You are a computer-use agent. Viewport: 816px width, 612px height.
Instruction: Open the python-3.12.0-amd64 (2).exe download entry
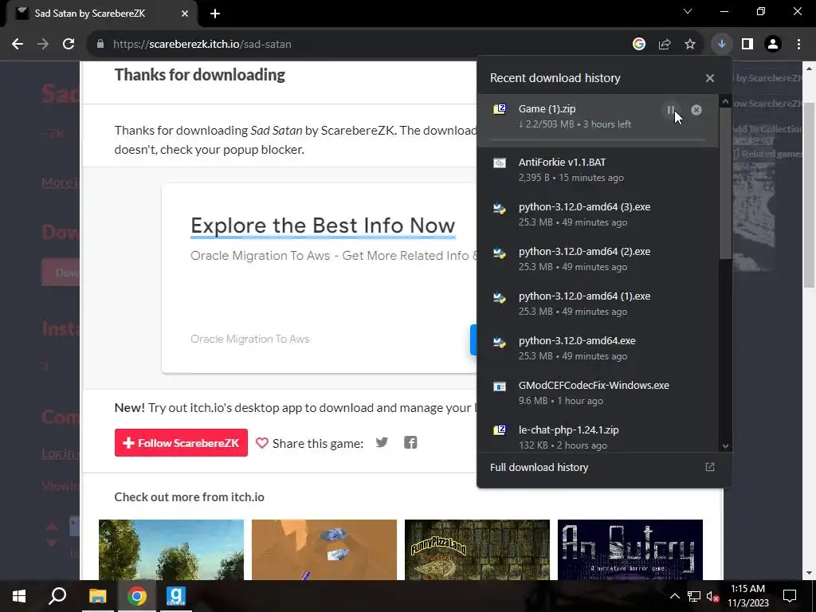pyautogui.click(x=598, y=259)
